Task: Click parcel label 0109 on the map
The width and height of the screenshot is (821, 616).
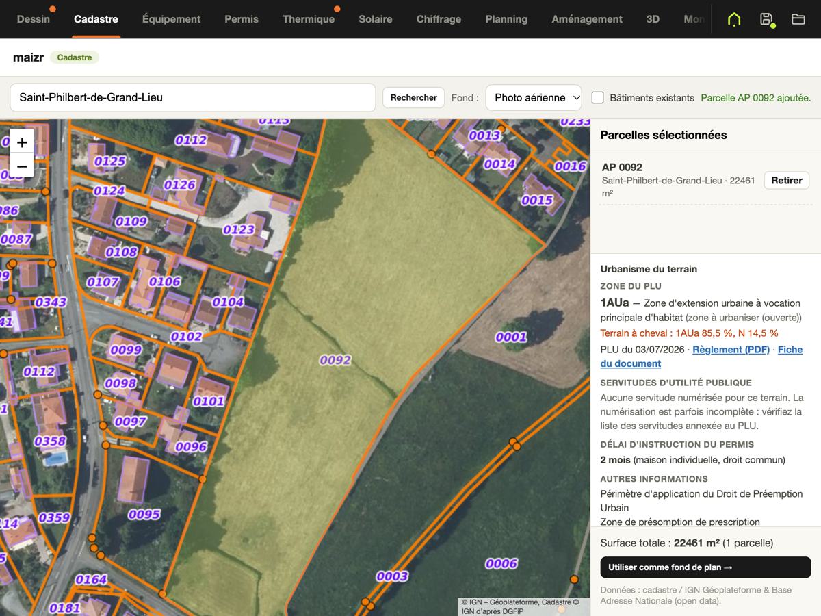Action: (131, 221)
